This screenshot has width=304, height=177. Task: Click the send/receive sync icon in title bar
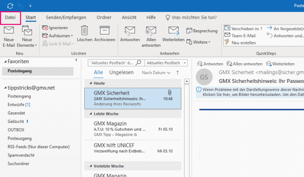(x=10, y=6)
